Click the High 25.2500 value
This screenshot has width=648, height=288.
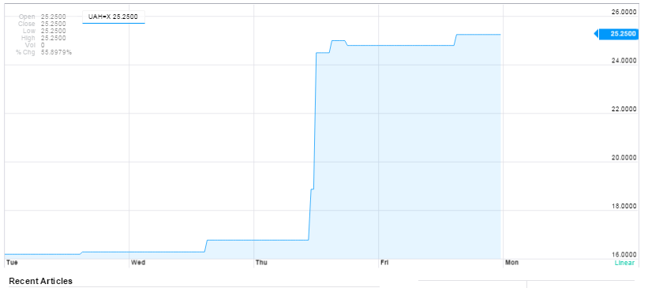(x=54, y=38)
